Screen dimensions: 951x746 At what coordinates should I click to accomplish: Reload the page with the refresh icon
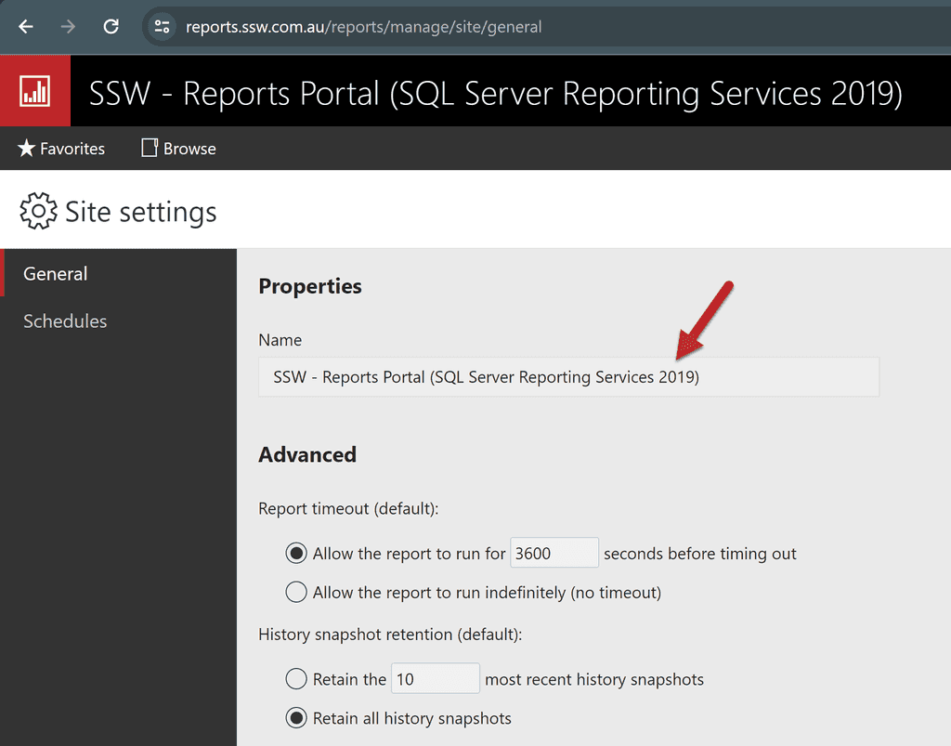click(x=111, y=26)
